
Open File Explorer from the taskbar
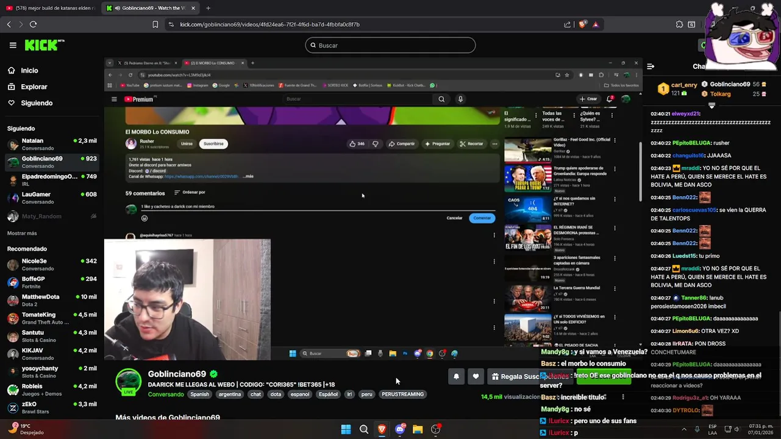(x=418, y=429)
